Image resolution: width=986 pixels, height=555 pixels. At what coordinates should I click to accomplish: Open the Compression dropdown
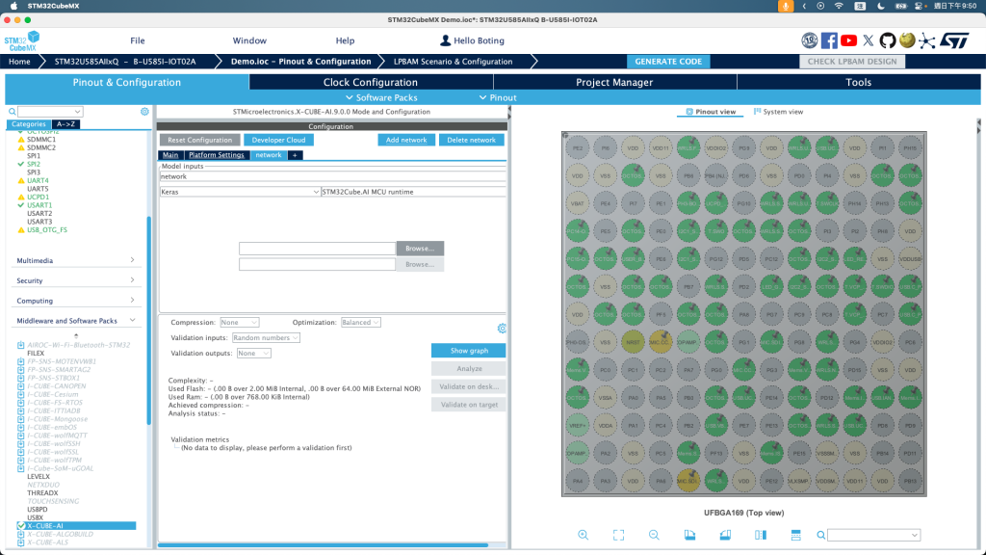(x=239, y=322)
